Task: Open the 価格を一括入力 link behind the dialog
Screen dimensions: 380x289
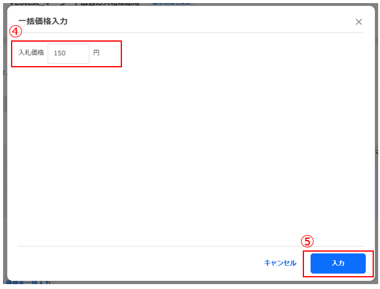Action: 27,282
